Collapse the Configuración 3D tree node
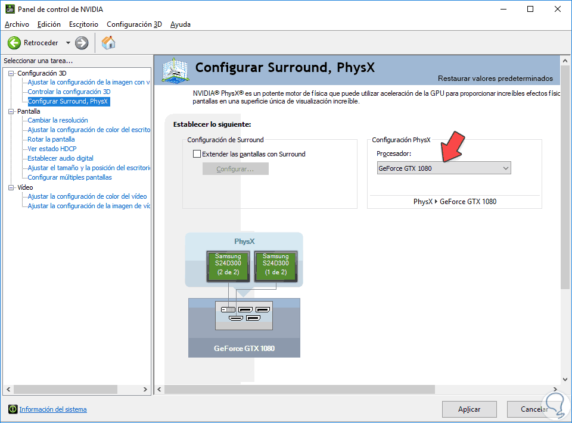Viewport: 572px width, 423px height. pyautogui.click(x=11, y=73)
